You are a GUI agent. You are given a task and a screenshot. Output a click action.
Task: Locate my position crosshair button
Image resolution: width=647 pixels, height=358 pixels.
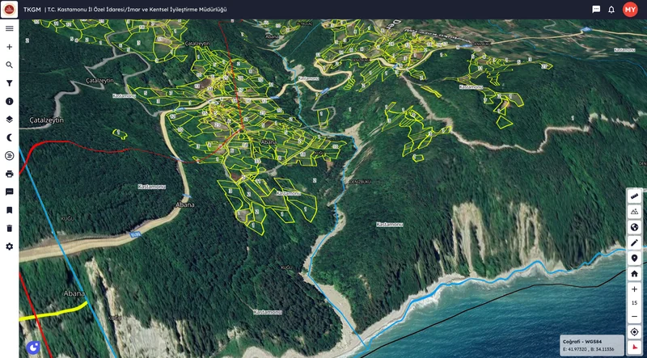[634, 331]
